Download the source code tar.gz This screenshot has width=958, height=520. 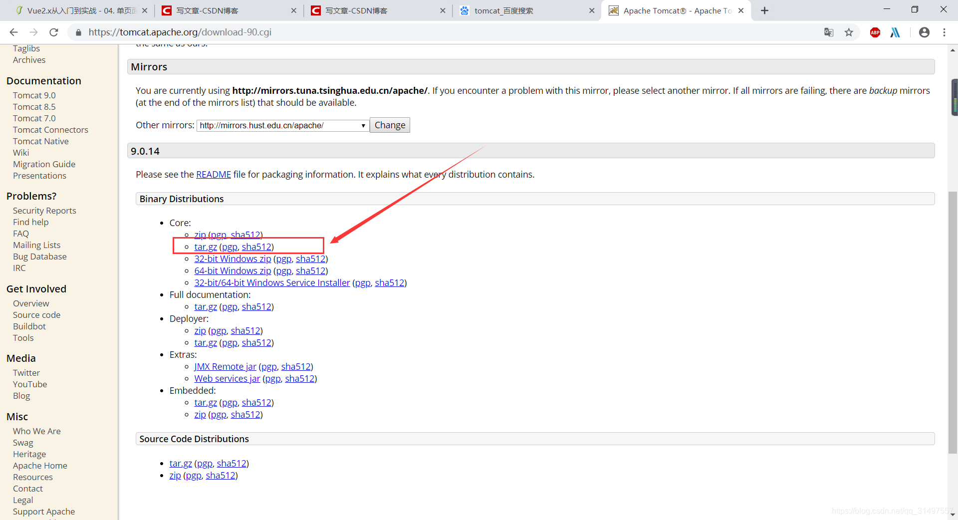(x=181, y=464)
